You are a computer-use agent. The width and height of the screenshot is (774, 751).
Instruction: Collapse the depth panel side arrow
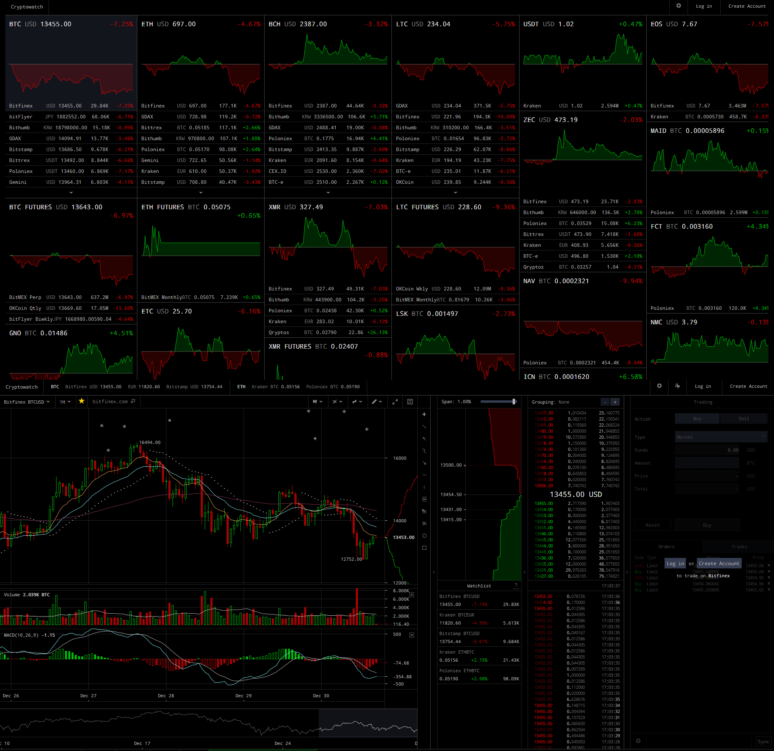point(524,572)
